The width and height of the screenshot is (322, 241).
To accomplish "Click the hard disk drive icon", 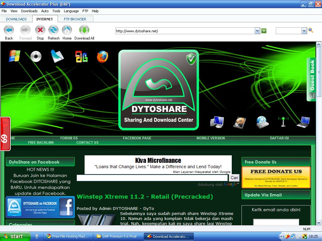I will pyautogui.click(x=239, y=123).
